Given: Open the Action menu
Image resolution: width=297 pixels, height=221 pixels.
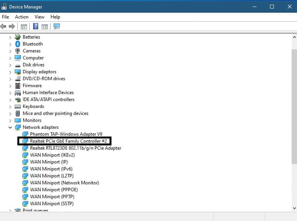Looking at the screenshot, I should click(x=22, y=17).
